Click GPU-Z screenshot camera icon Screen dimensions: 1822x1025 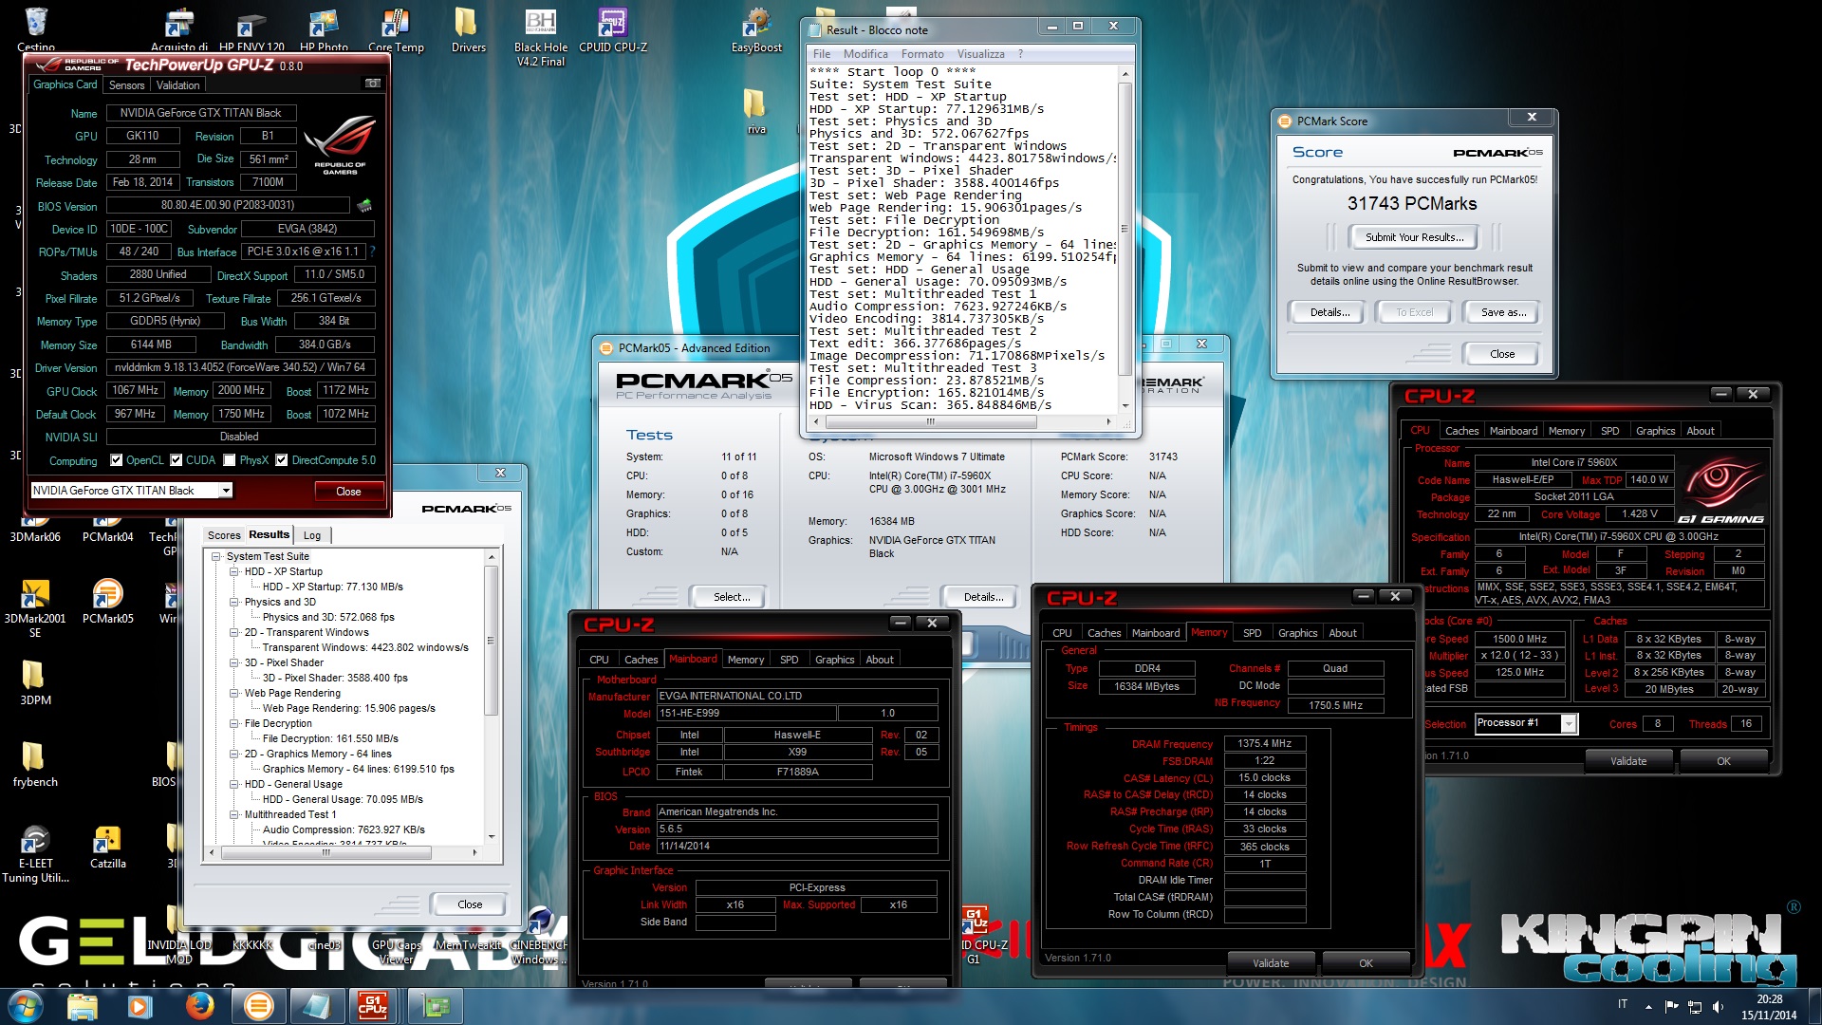(373, 84)
